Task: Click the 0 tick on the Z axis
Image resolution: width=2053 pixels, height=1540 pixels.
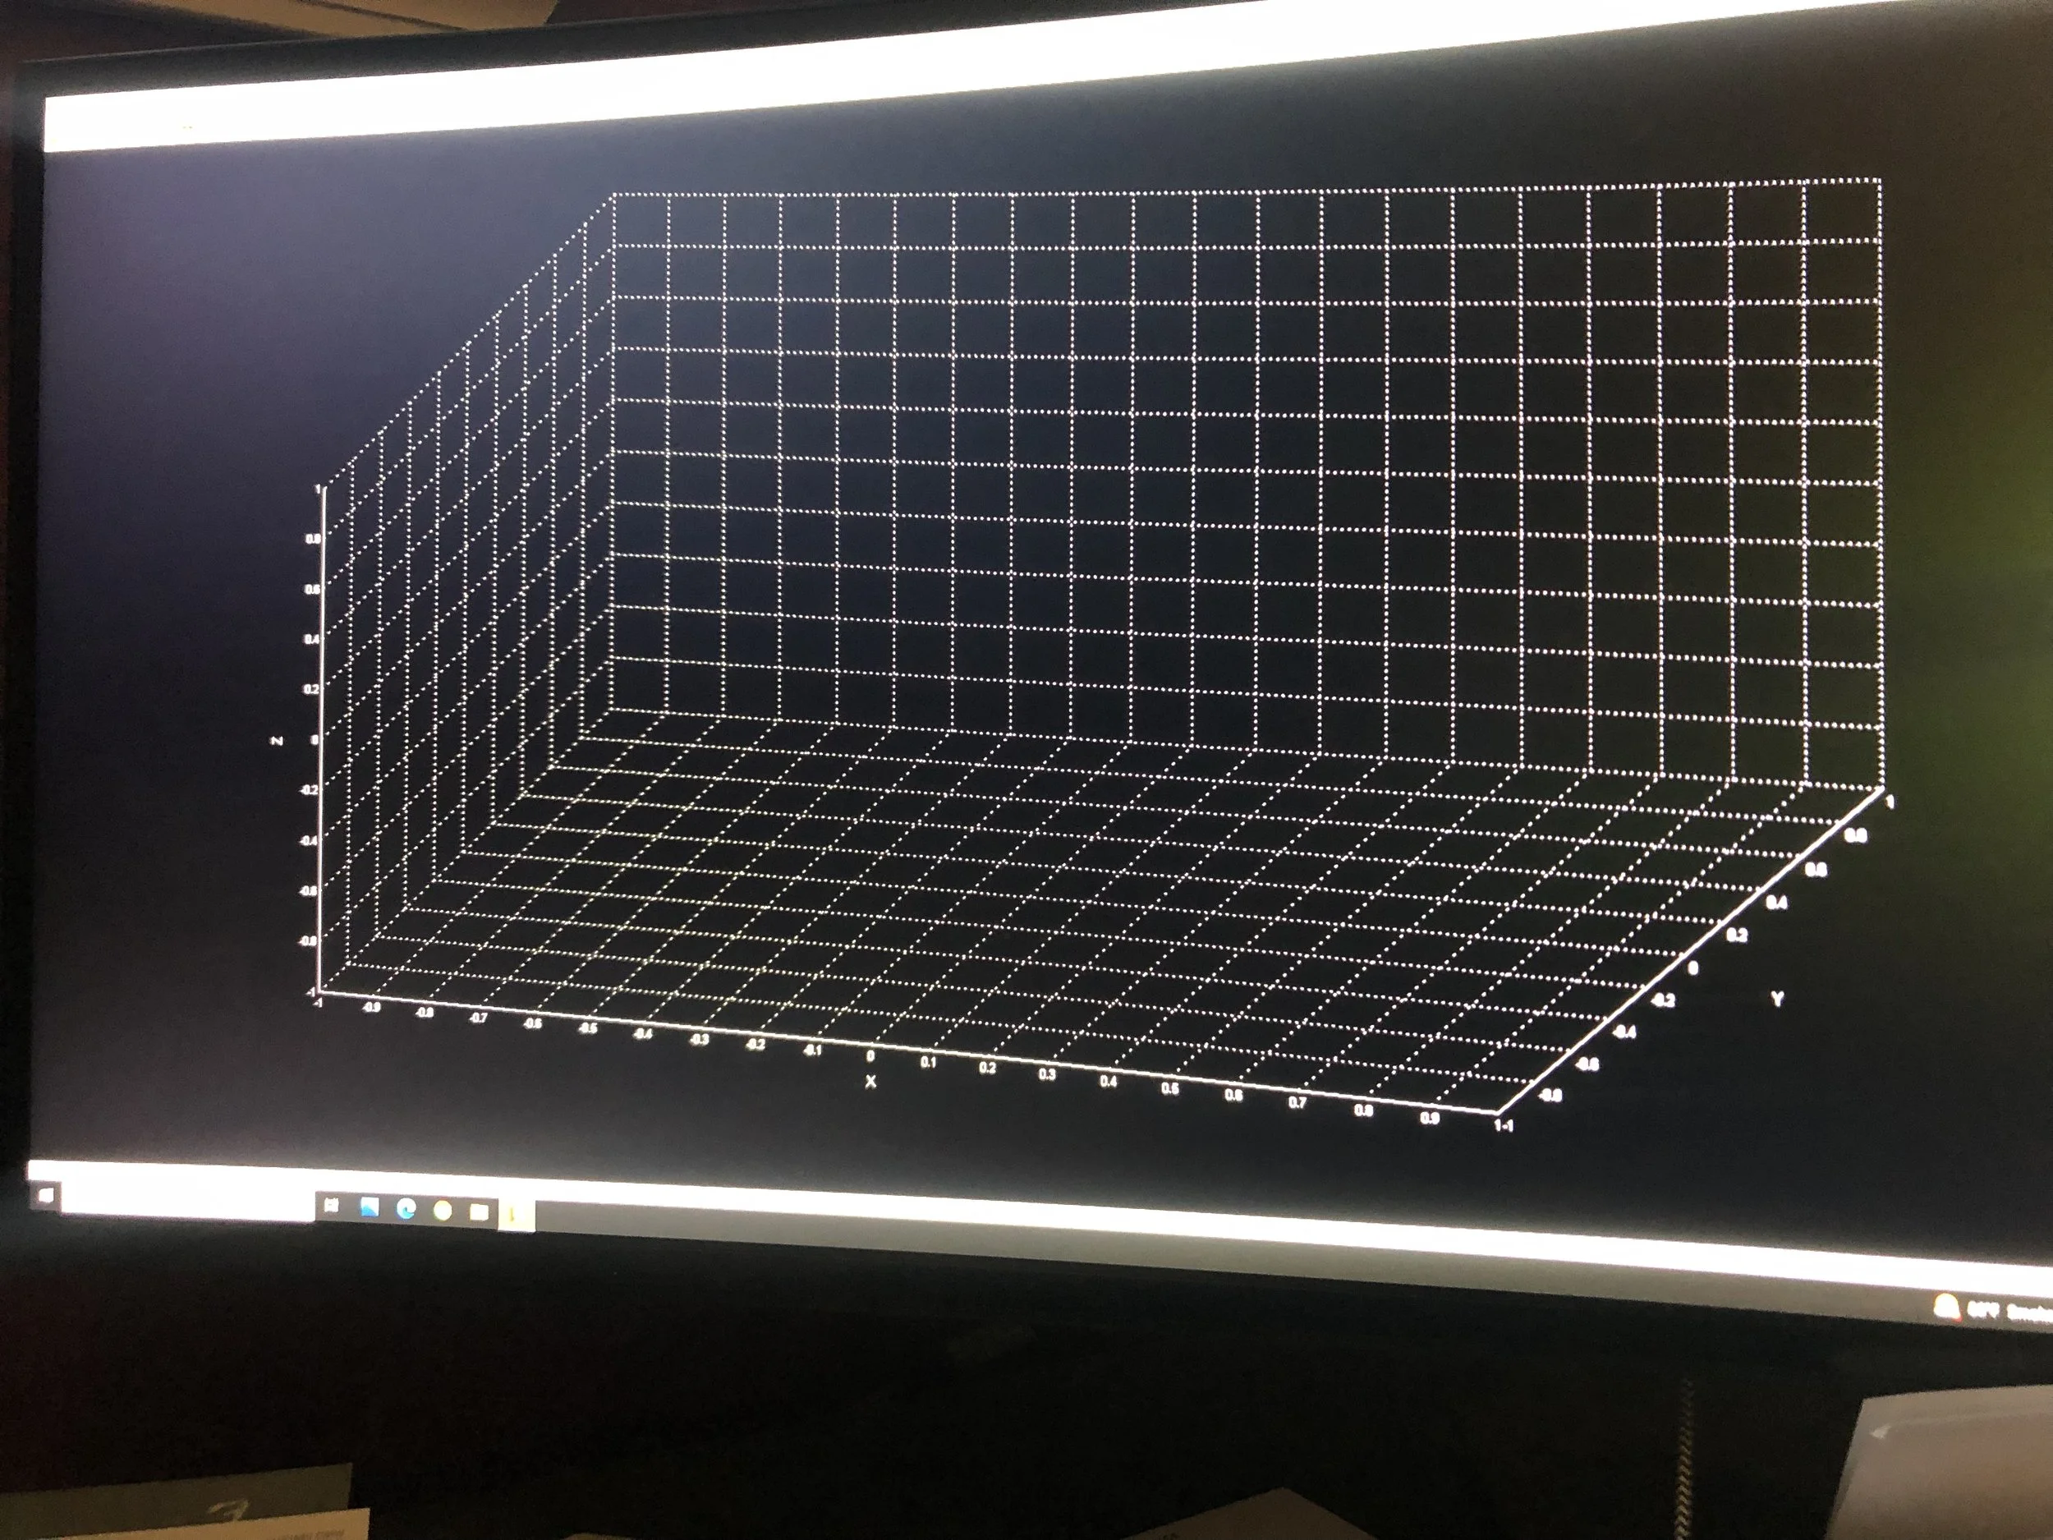Action: (x=314, y=741)
